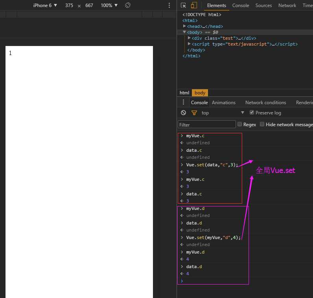
Task: Uncheck the Preserve log checkbox
Action: pos(252,112)
